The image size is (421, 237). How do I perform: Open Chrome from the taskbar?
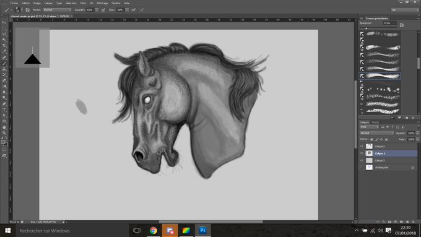click(x=154, y=231)
